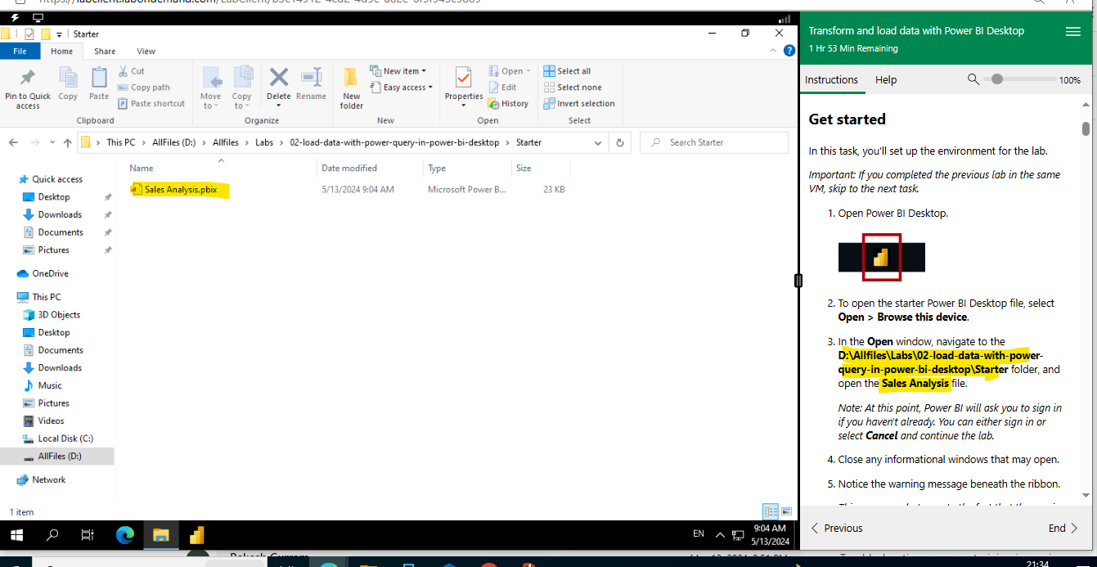The width and height of the screenshot is (1097, 567).
Task: Click Back arrow in Explorer navigation
Action: 13,142
